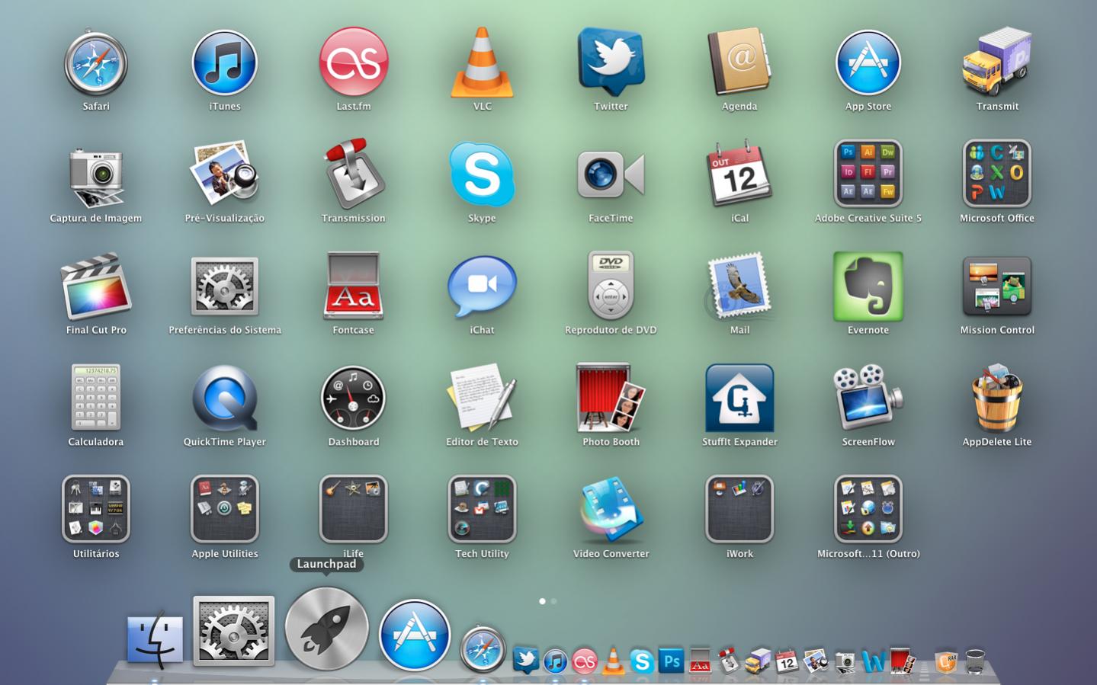Open Skype from the Launchpad grid

(482, 174)
